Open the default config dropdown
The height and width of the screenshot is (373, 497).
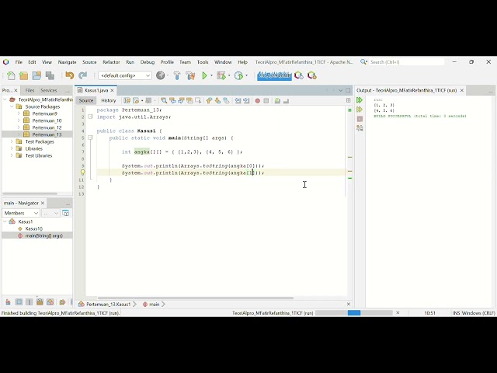tap(125, 75)
